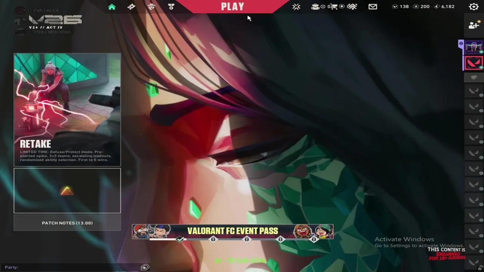Click the 6,182 Kingdom Credits balance

pyautogui.click(x=444, y=6)
